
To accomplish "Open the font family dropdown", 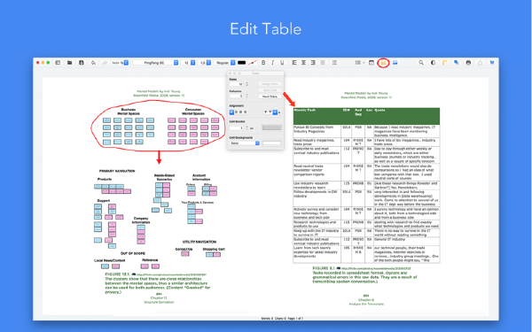I will click(x=156, y=63).
